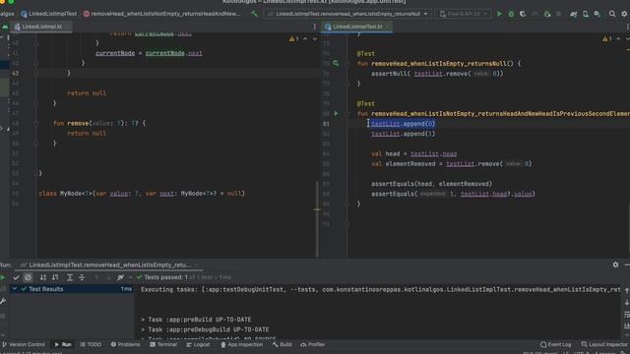Open device selector Pixel API dropdown
The height and width of the screenshot is (354, 630).
click(464, 14)
